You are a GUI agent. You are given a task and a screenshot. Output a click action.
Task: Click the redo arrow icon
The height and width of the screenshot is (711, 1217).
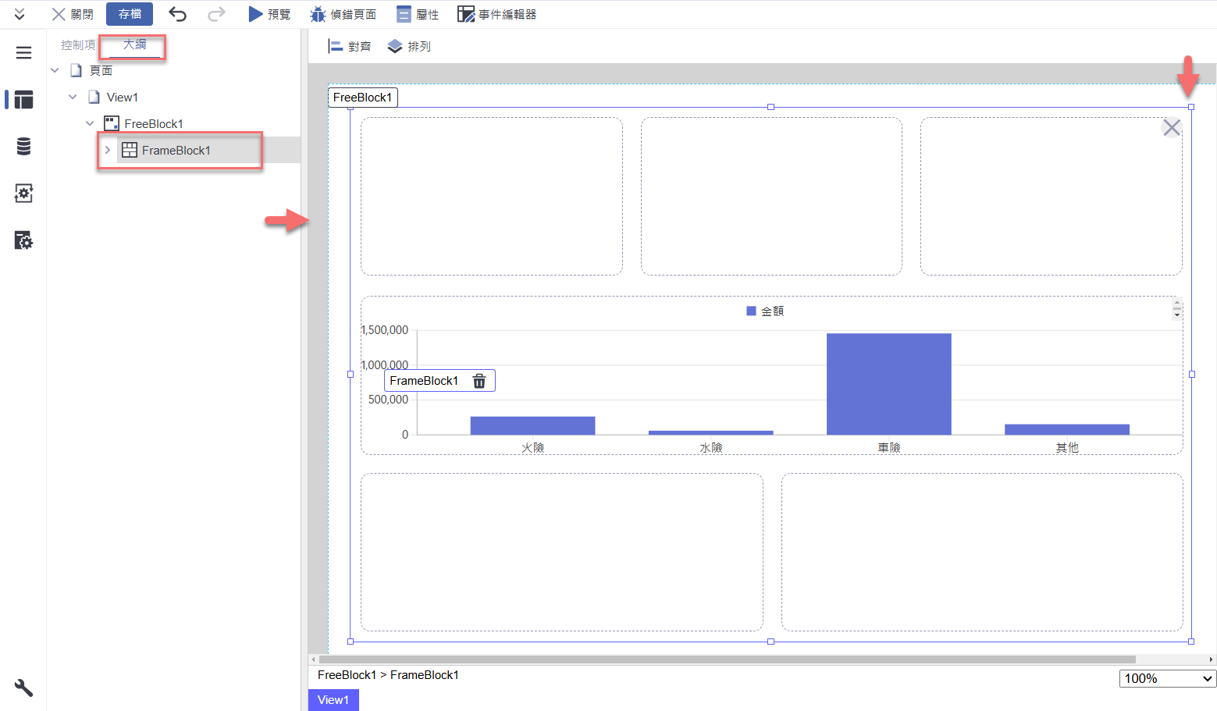pyautogui.click(x=216, y=14)
